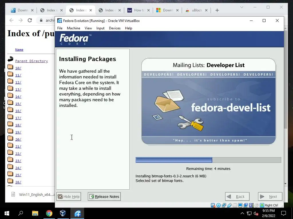The height and width of the screenshot is (219, 293).
Task: Open the Devices menu in VirtualBox
Action: (115, 28)
